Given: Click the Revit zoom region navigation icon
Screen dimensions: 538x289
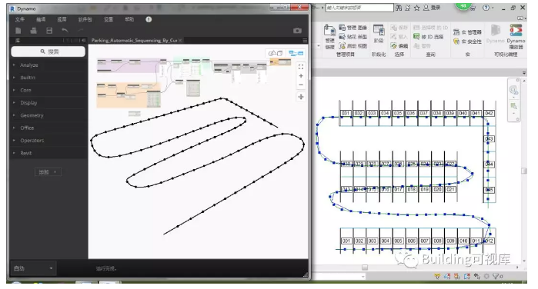Looking at the screenshot, I should pyautogui.click(x=513, y=106).
